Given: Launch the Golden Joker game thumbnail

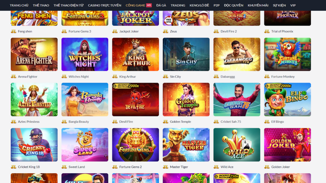Looking at the screenshot, I should point(287,145).
